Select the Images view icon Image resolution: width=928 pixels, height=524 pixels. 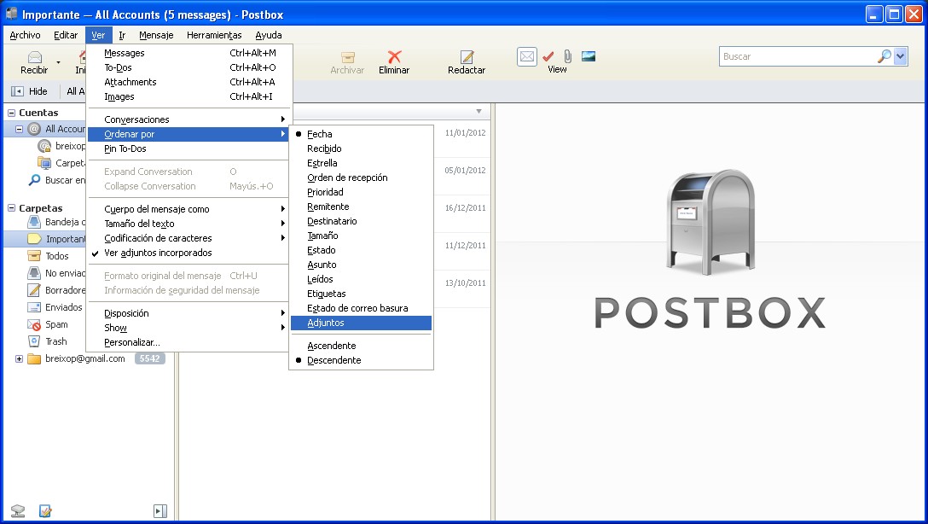click(x=589, y=56)
